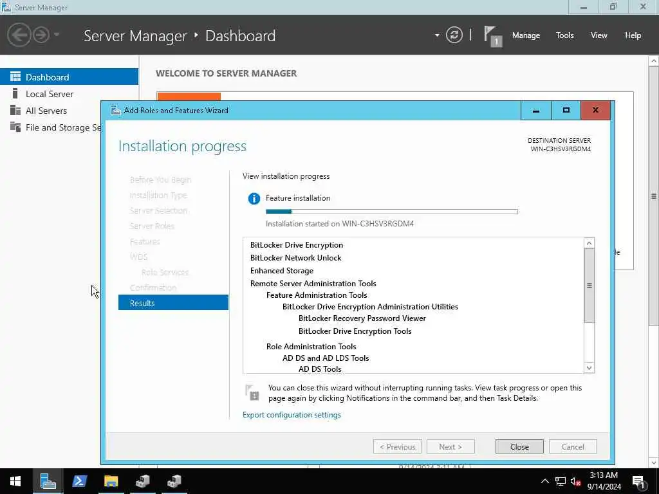This screenshot has height=494, width=659.
Task: Select Enhanced Storage entry
Action: [282, 271]
